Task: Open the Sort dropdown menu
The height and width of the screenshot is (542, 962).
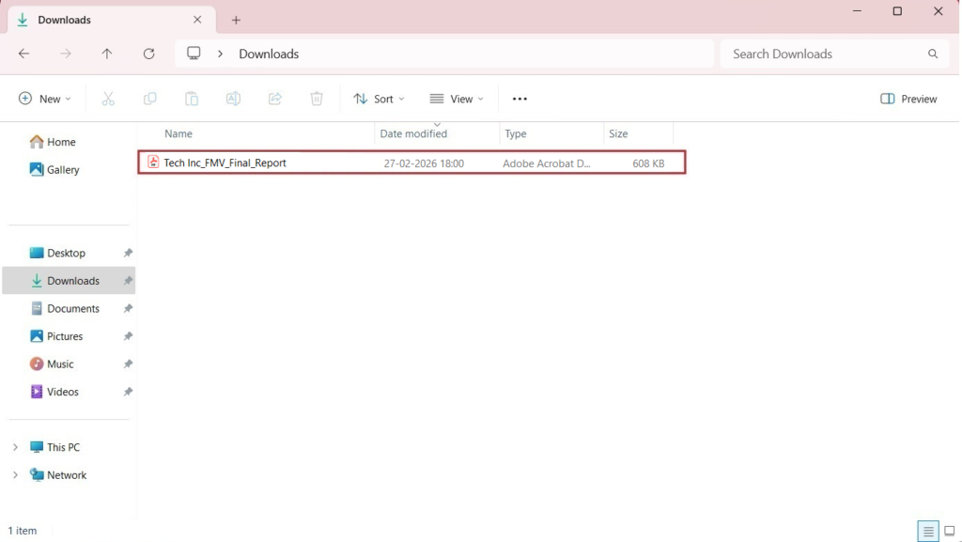Action: [379, 98]
